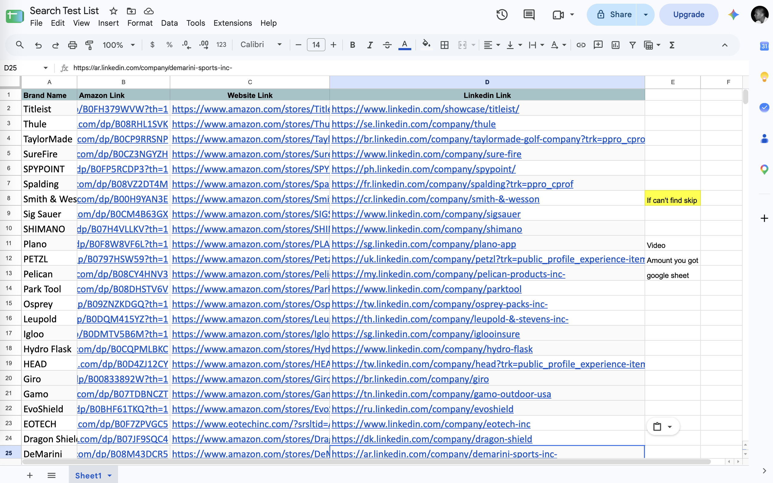This screenshot has width=773, height=483.
Task: Open Sheet1 tab options arrow
Action: (110, 475)
